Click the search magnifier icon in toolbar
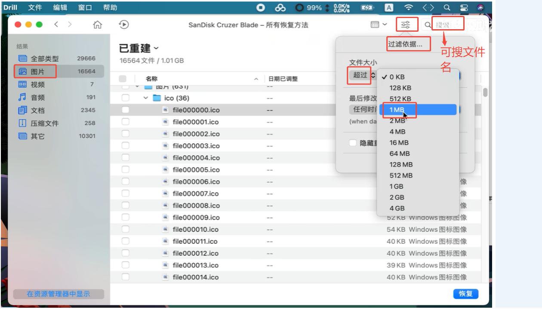Screen dimensions: 542x309 428,25
